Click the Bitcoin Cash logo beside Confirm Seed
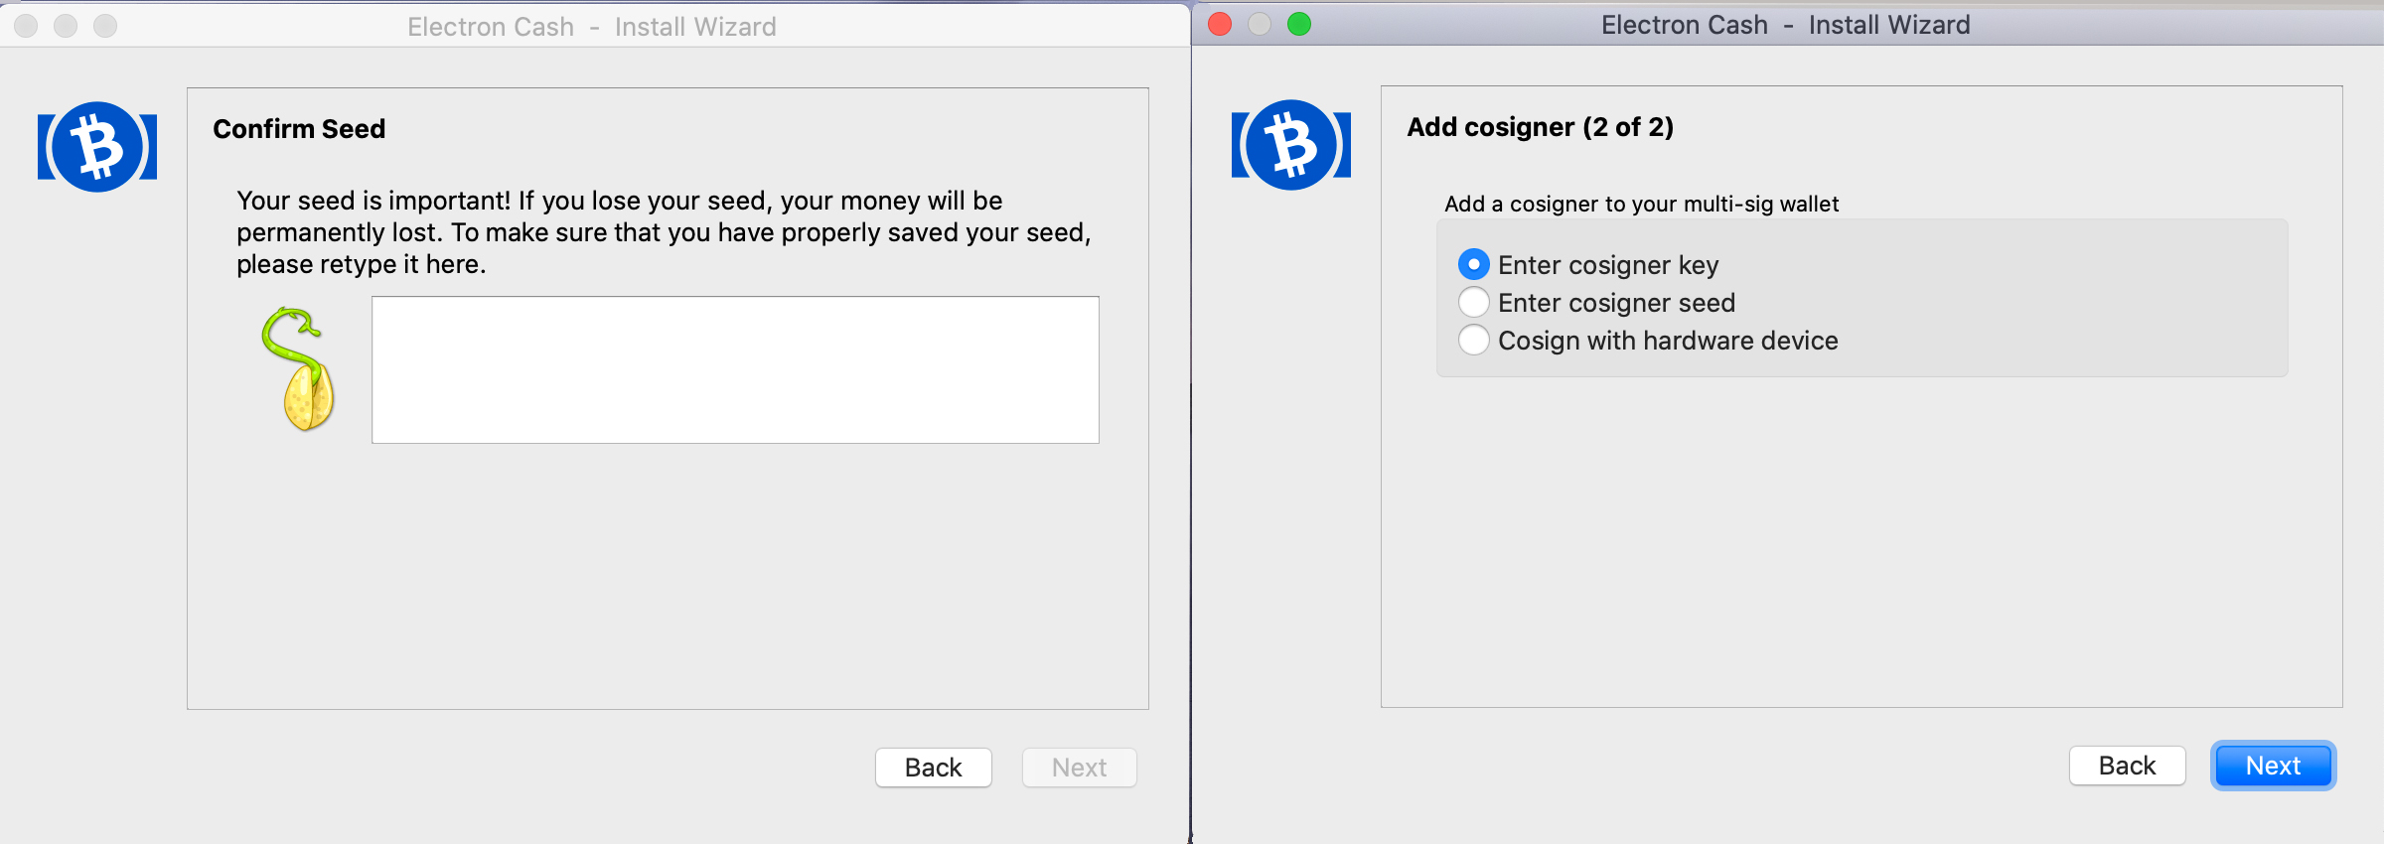This screenshot has width=2384, height=844. point(97,147)
